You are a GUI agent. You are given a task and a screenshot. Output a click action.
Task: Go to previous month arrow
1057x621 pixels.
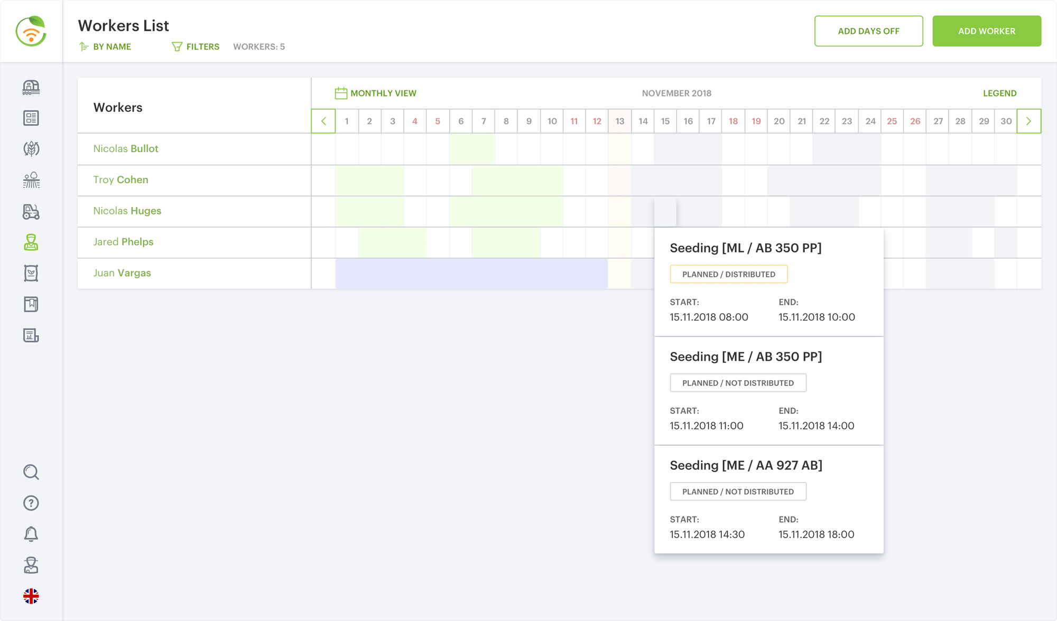click(x=323, y=121)
